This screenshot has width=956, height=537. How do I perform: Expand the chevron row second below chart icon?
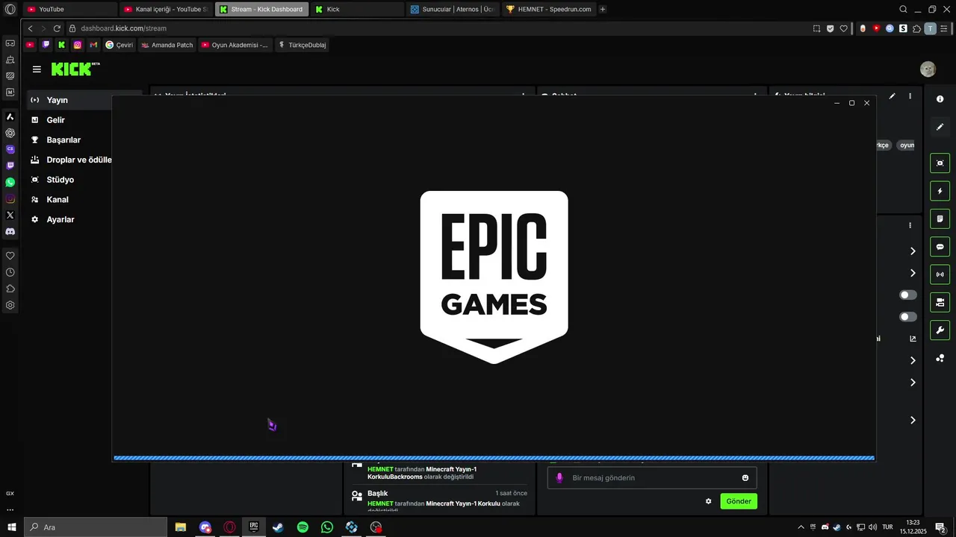click(913, 383)
